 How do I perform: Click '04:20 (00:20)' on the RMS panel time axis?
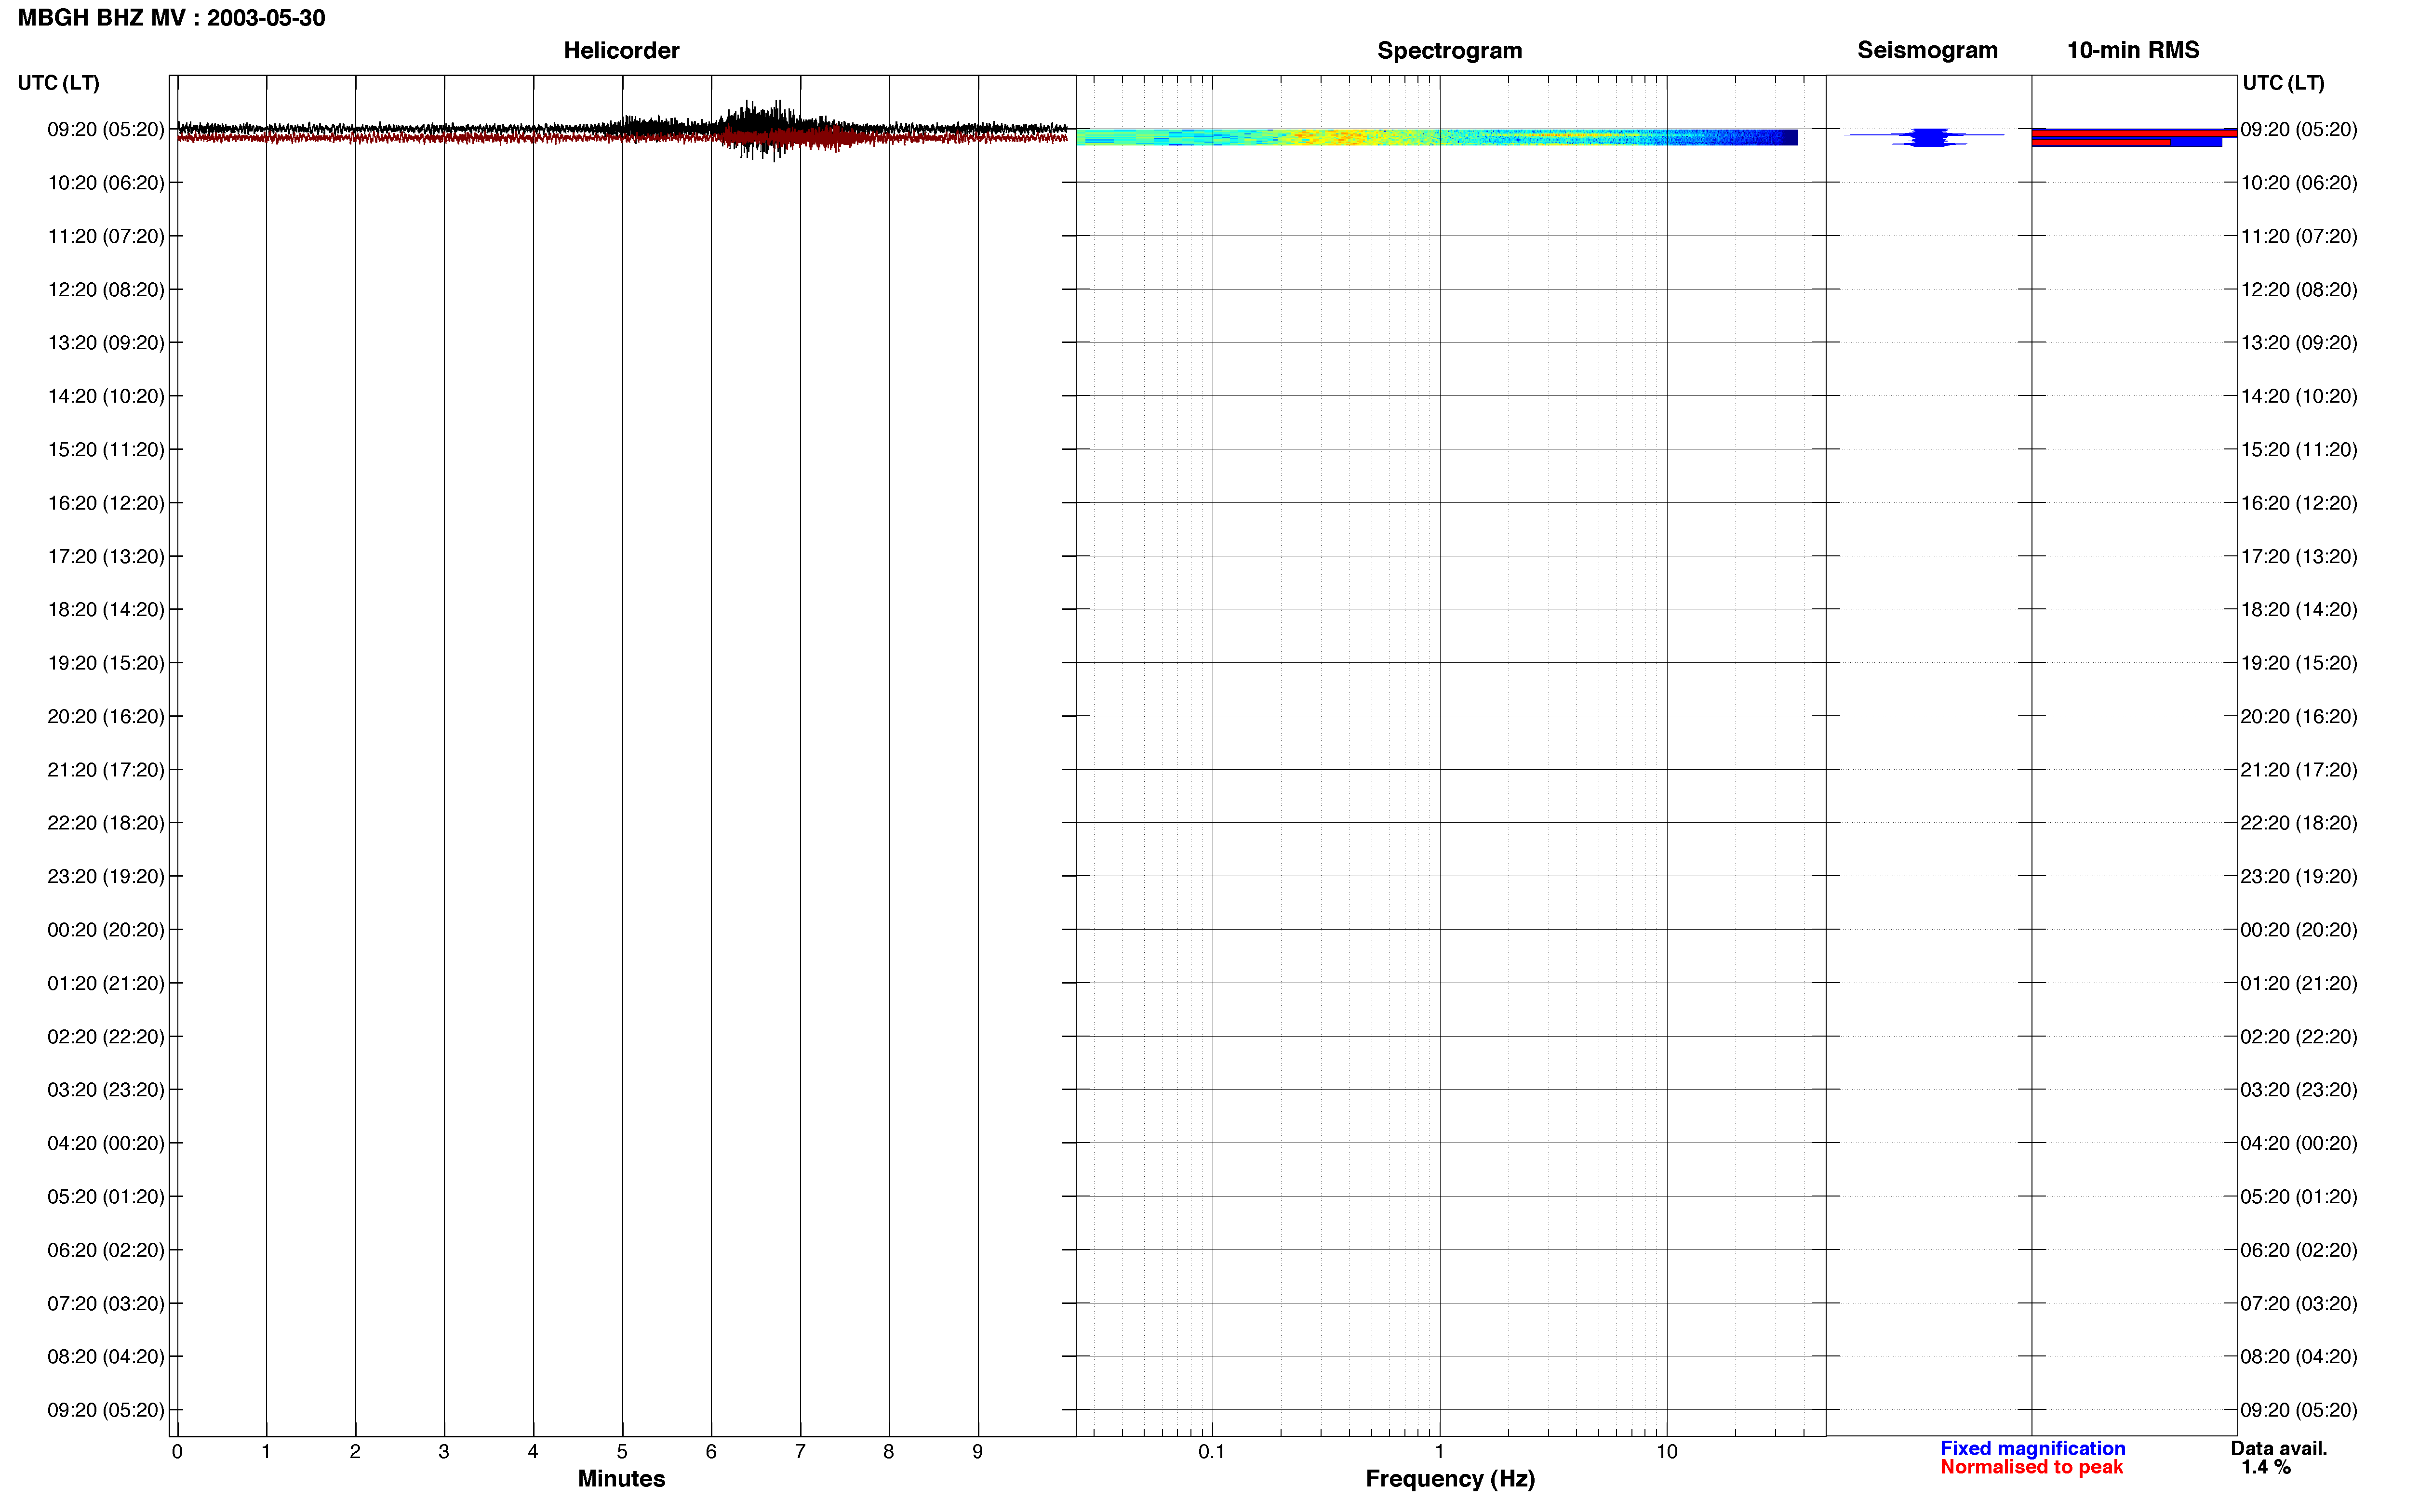pyautogui.click(x=2298, y=1143)
